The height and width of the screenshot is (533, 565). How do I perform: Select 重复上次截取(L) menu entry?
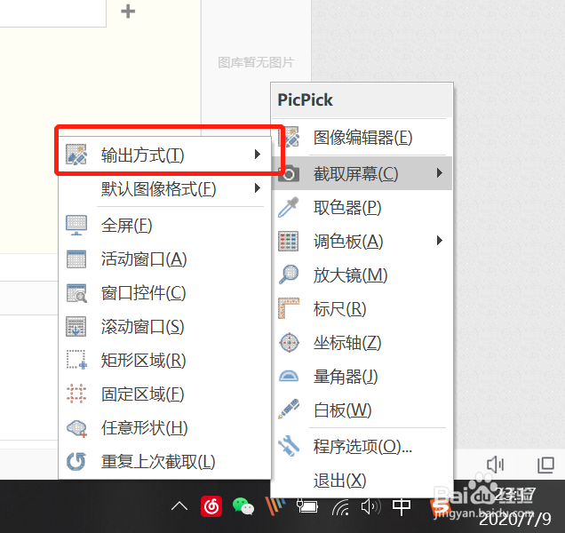pyautogui.click(x=164, y=461)
